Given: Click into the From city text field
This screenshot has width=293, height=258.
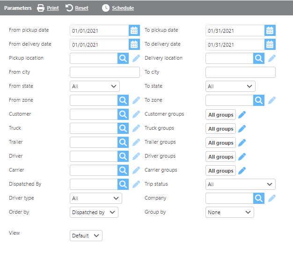Looking at the screenshot, I should point(104,72).
